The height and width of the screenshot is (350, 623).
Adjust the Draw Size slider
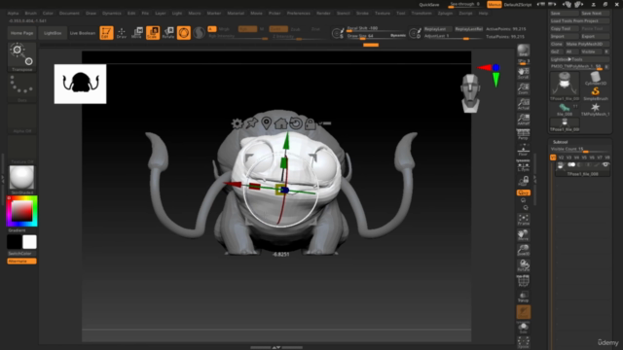(x=376, y=36)
